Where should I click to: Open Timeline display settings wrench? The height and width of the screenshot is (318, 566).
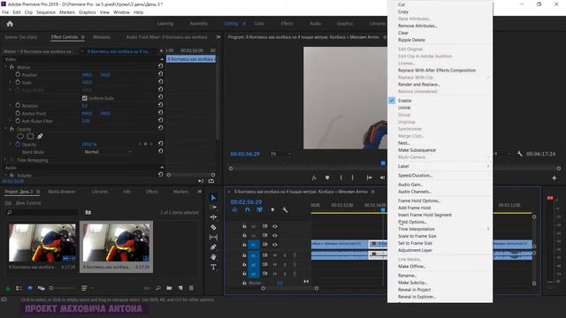click(285, 209)
